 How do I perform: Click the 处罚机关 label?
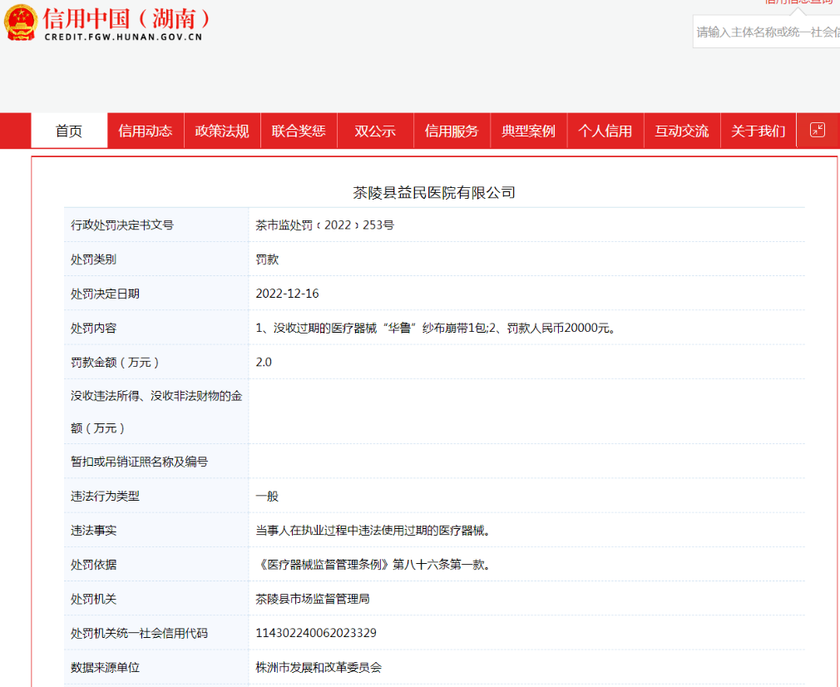94,599
